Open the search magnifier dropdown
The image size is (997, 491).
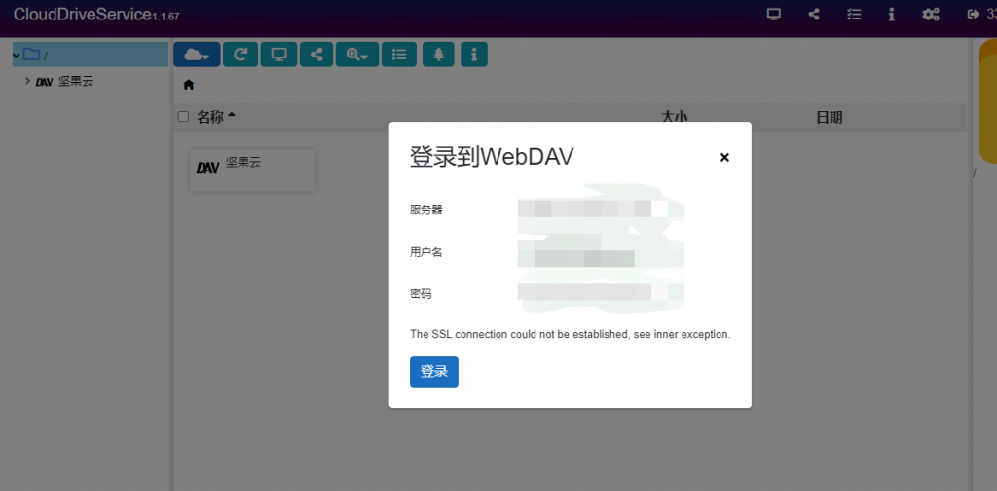click(x=357, y=55)
